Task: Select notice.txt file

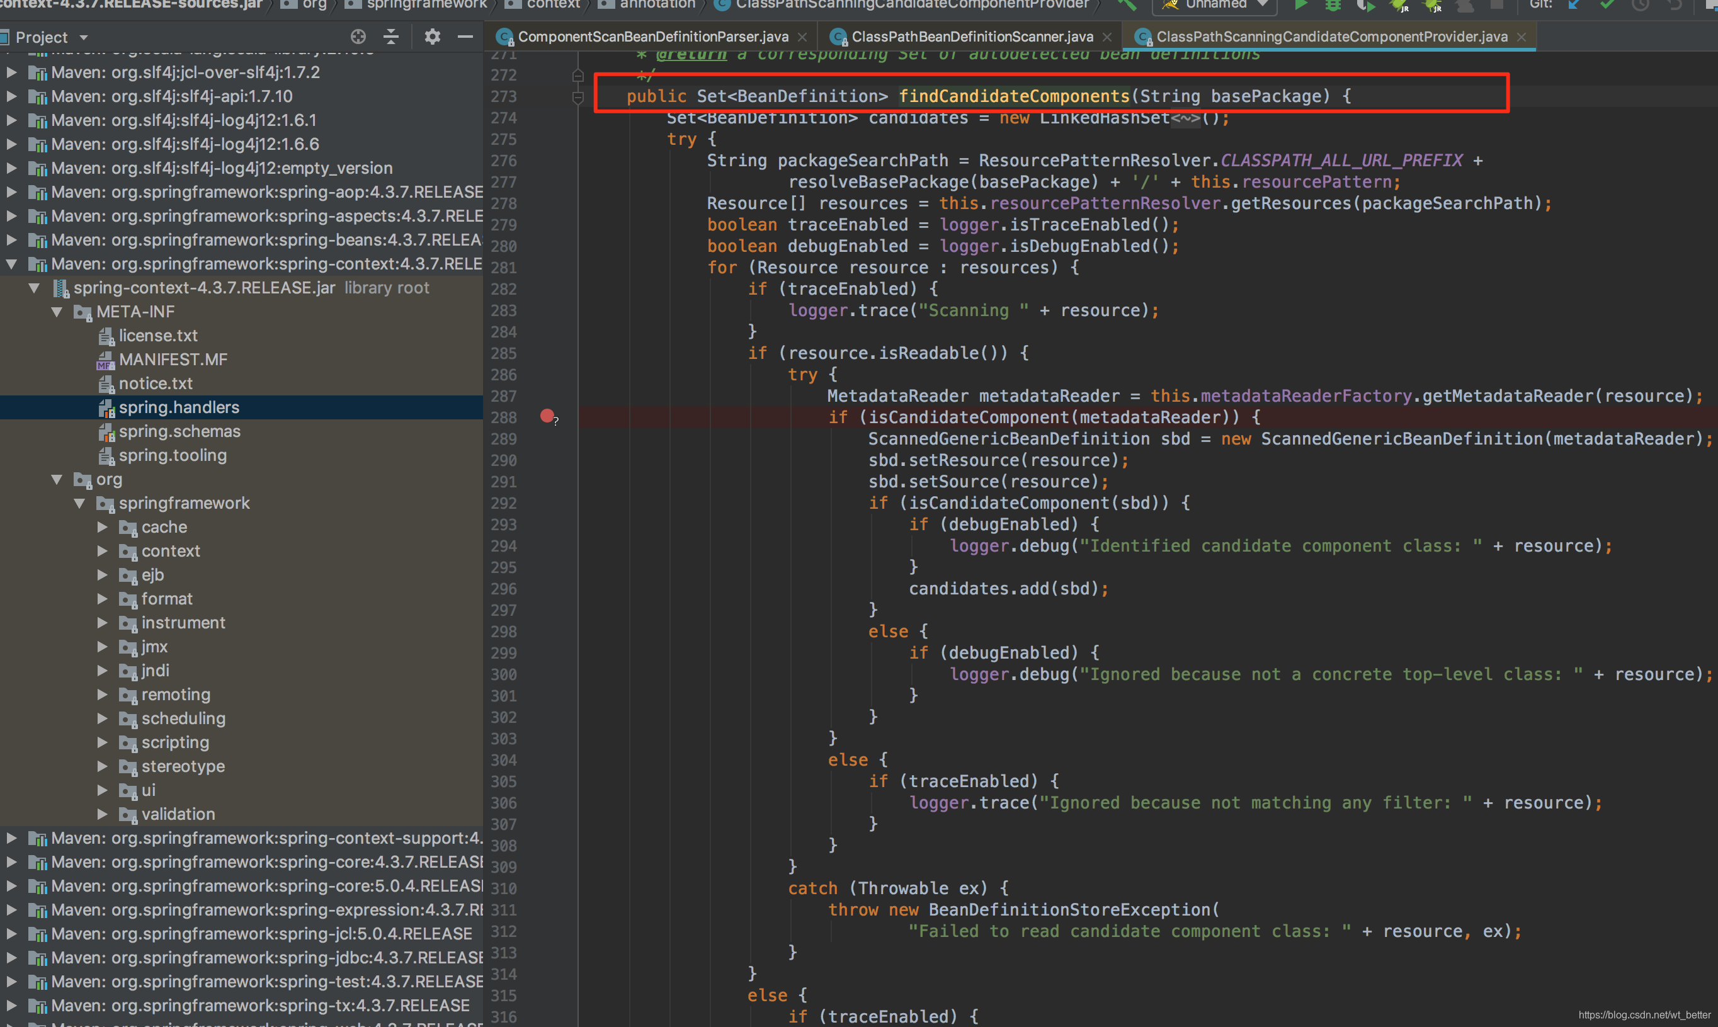Action: (155, 383)
